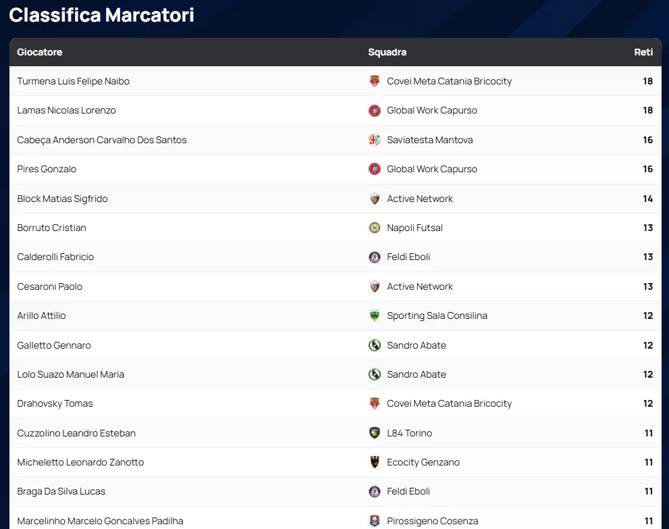
Task: Click the Active Network crest beside Block
Action: point(375,199)
